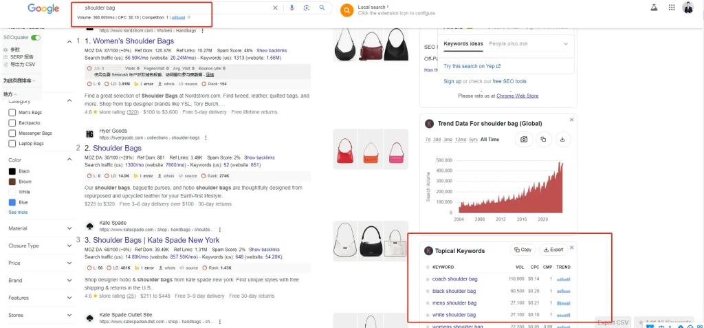Viewport: 704px width, 328px height.
Task: Open more options for the Hyer Goods result
Action: click(206, 138)
